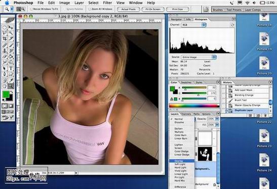Click the histogram refresh icon
277x189 pixels.
click(x=232, y=25)
